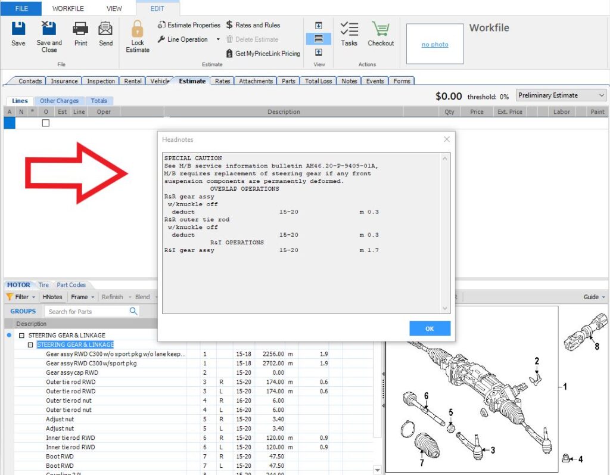Click the Send envelope icon
The image size is (610, 475).
(105, 29)
